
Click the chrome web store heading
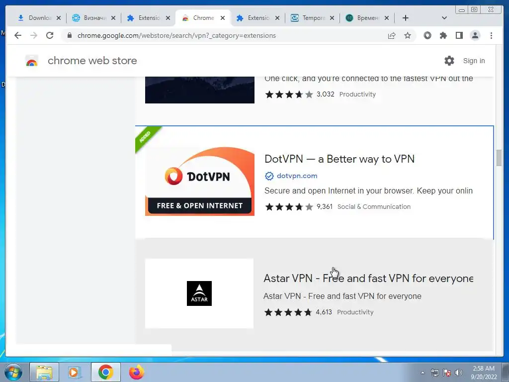tap(92, 61)
